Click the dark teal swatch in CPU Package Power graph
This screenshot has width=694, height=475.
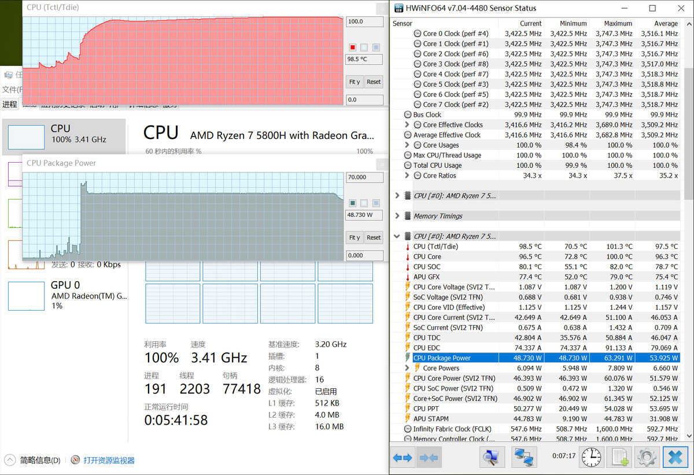coord(352,203)
